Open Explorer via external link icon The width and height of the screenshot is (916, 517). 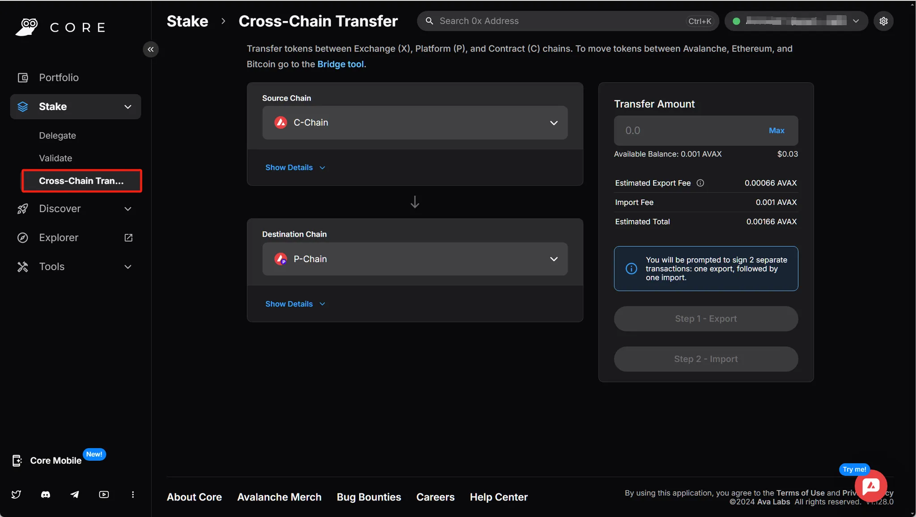click(x=128, y=237)
